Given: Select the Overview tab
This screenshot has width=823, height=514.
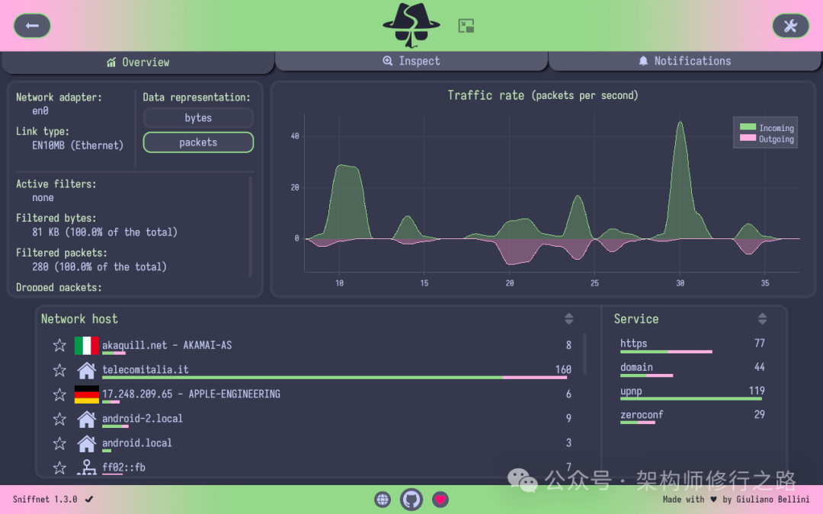Looking at the screenshot, I should (138, 62).
